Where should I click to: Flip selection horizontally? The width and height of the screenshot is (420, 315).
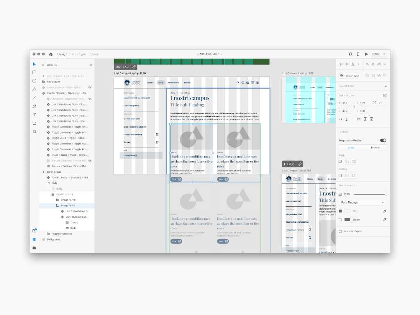pyautogui.click(x=340, y=119)
